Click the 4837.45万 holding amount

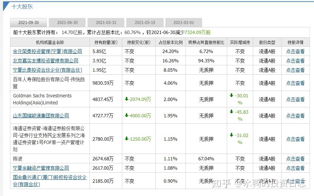(x=103, y=99)
